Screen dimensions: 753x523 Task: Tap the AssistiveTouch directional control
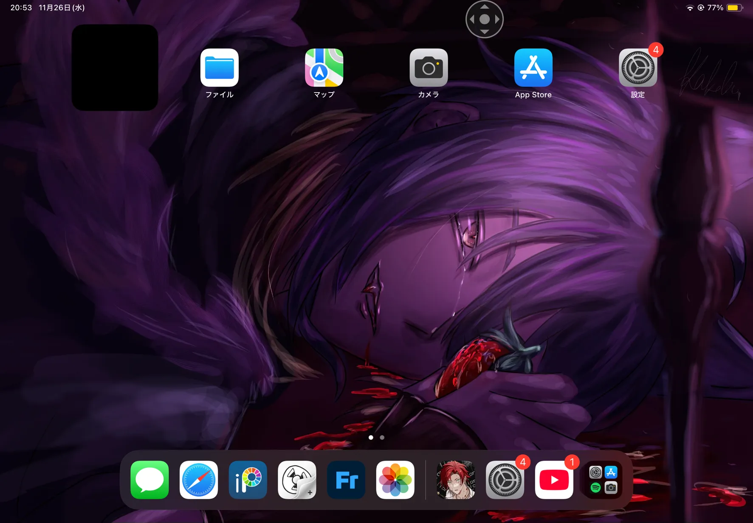point(485,19)
